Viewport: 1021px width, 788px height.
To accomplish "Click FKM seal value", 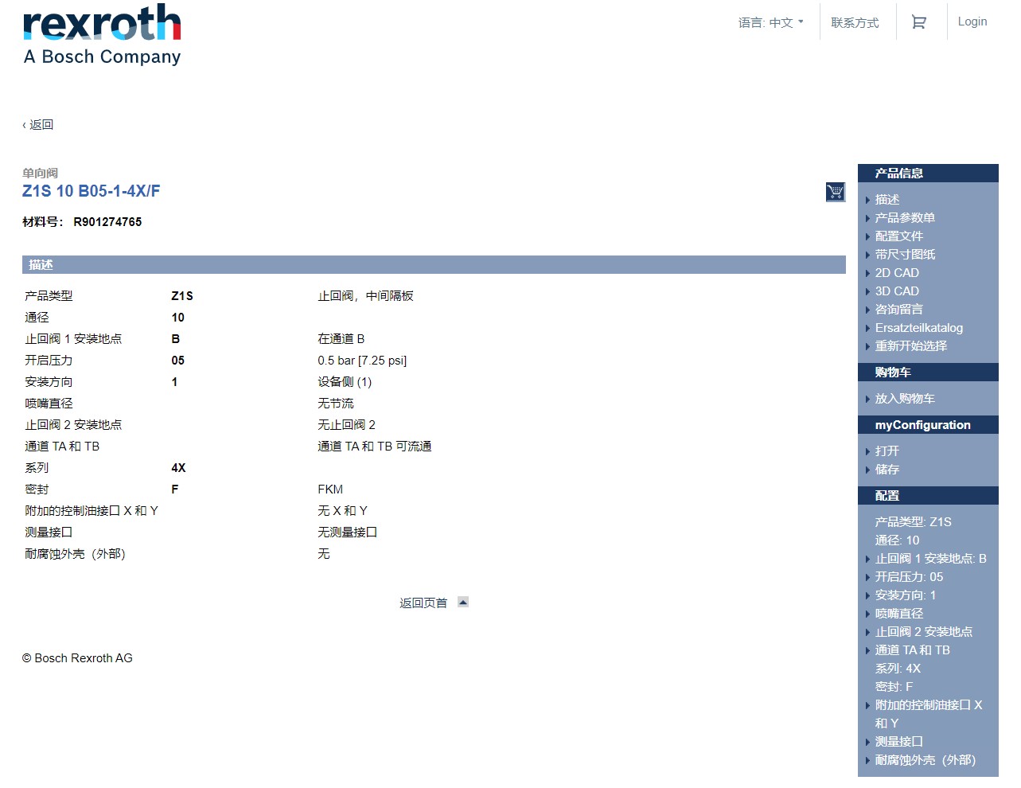I will [330, 489].
